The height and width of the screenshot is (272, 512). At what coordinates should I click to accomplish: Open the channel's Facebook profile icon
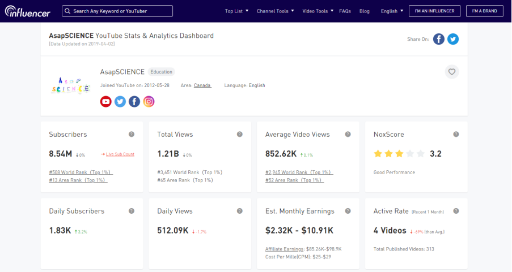(134, 102)
